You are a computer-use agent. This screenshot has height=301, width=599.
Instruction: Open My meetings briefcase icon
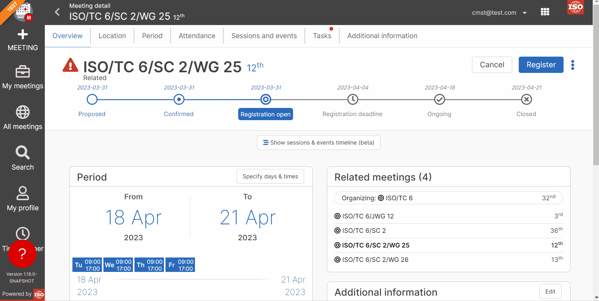point(23,72)
